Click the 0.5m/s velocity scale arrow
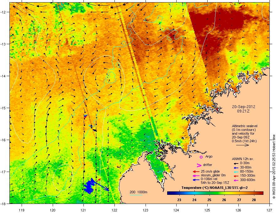The height and width of the screenshot is (213, 276). click(x=242, y=145)
